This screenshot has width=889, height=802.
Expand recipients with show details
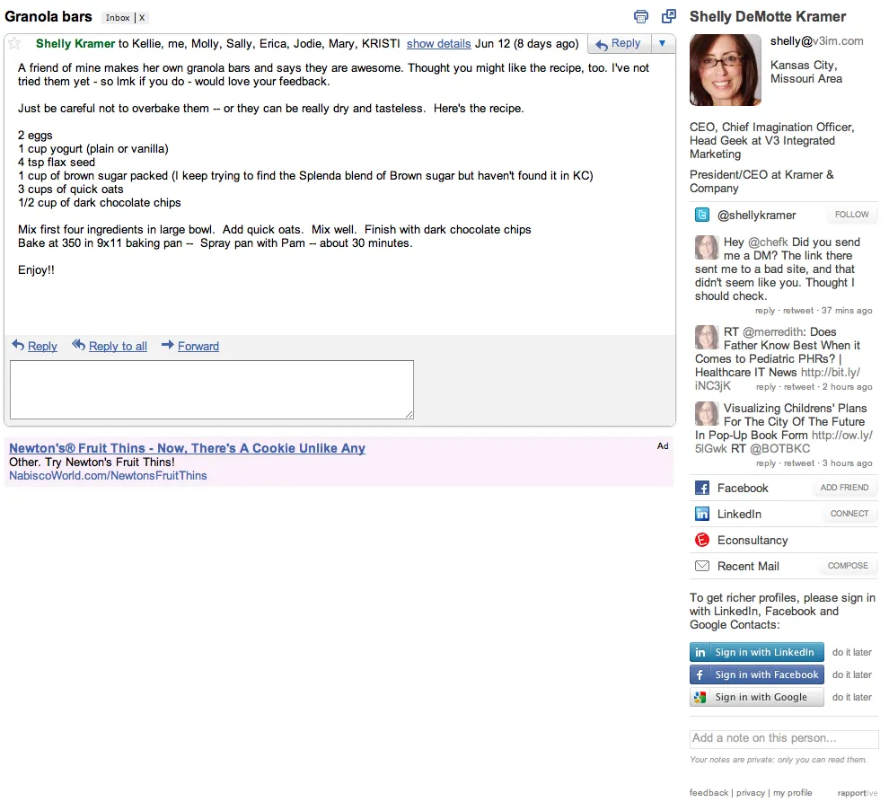(x=438, y=43)
